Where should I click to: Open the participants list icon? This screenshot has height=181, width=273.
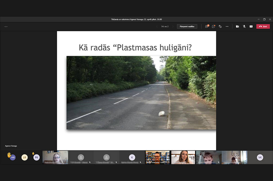(x=207, y=26)
